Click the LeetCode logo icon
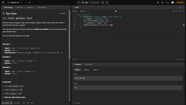The image size is (186, 105). pyautogui.click(x=3, y=2)
